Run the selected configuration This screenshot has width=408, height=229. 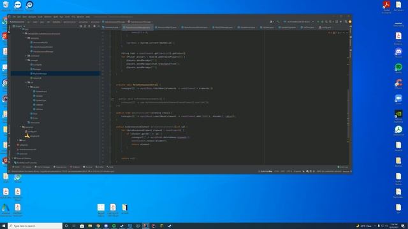pos(318,22)
